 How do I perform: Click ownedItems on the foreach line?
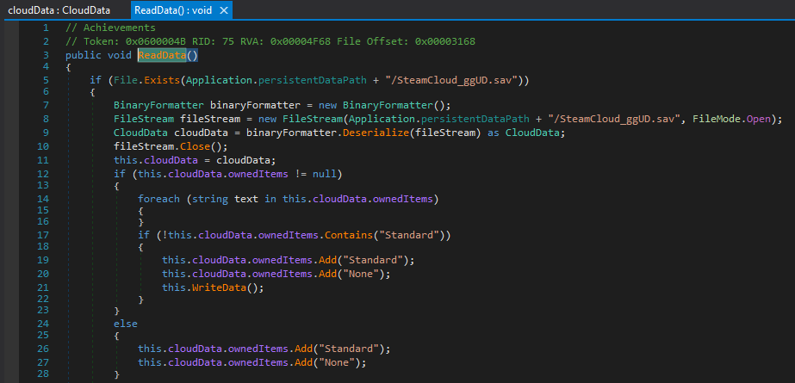(x=403, y=199)
